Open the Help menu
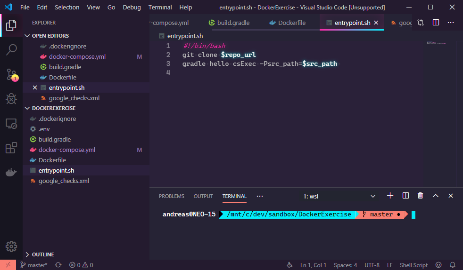Viewport: 463px width, 270px height. 186,8
